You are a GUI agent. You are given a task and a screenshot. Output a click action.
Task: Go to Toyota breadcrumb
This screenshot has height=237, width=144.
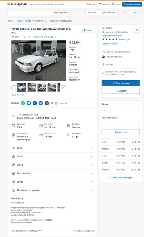pyautogui.click(x=28, y=21)
